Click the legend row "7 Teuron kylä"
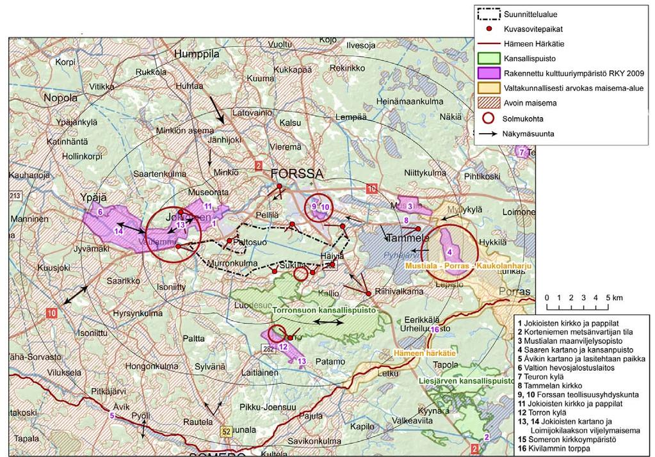Screen dimensions: 655x457 pos(540,377)
